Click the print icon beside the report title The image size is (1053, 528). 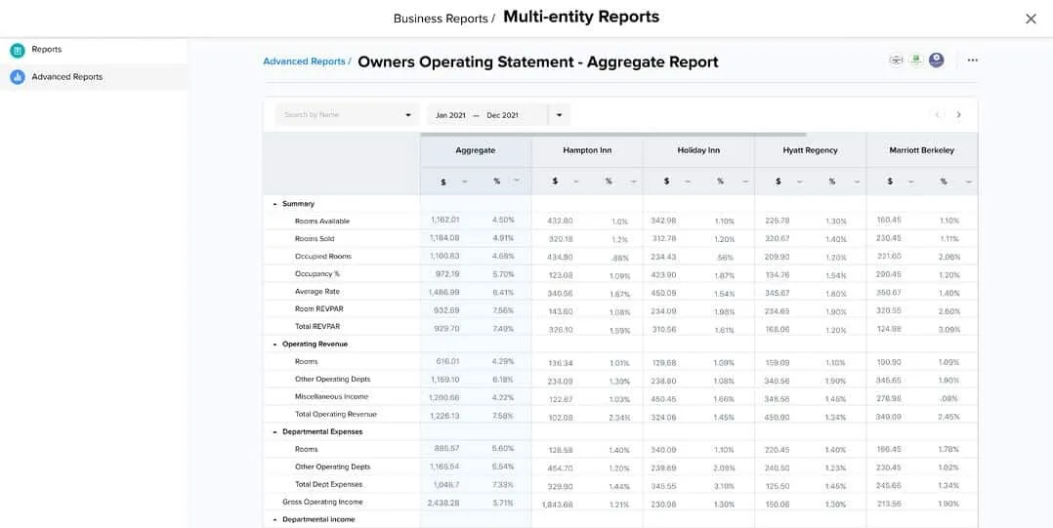(896, 61)
